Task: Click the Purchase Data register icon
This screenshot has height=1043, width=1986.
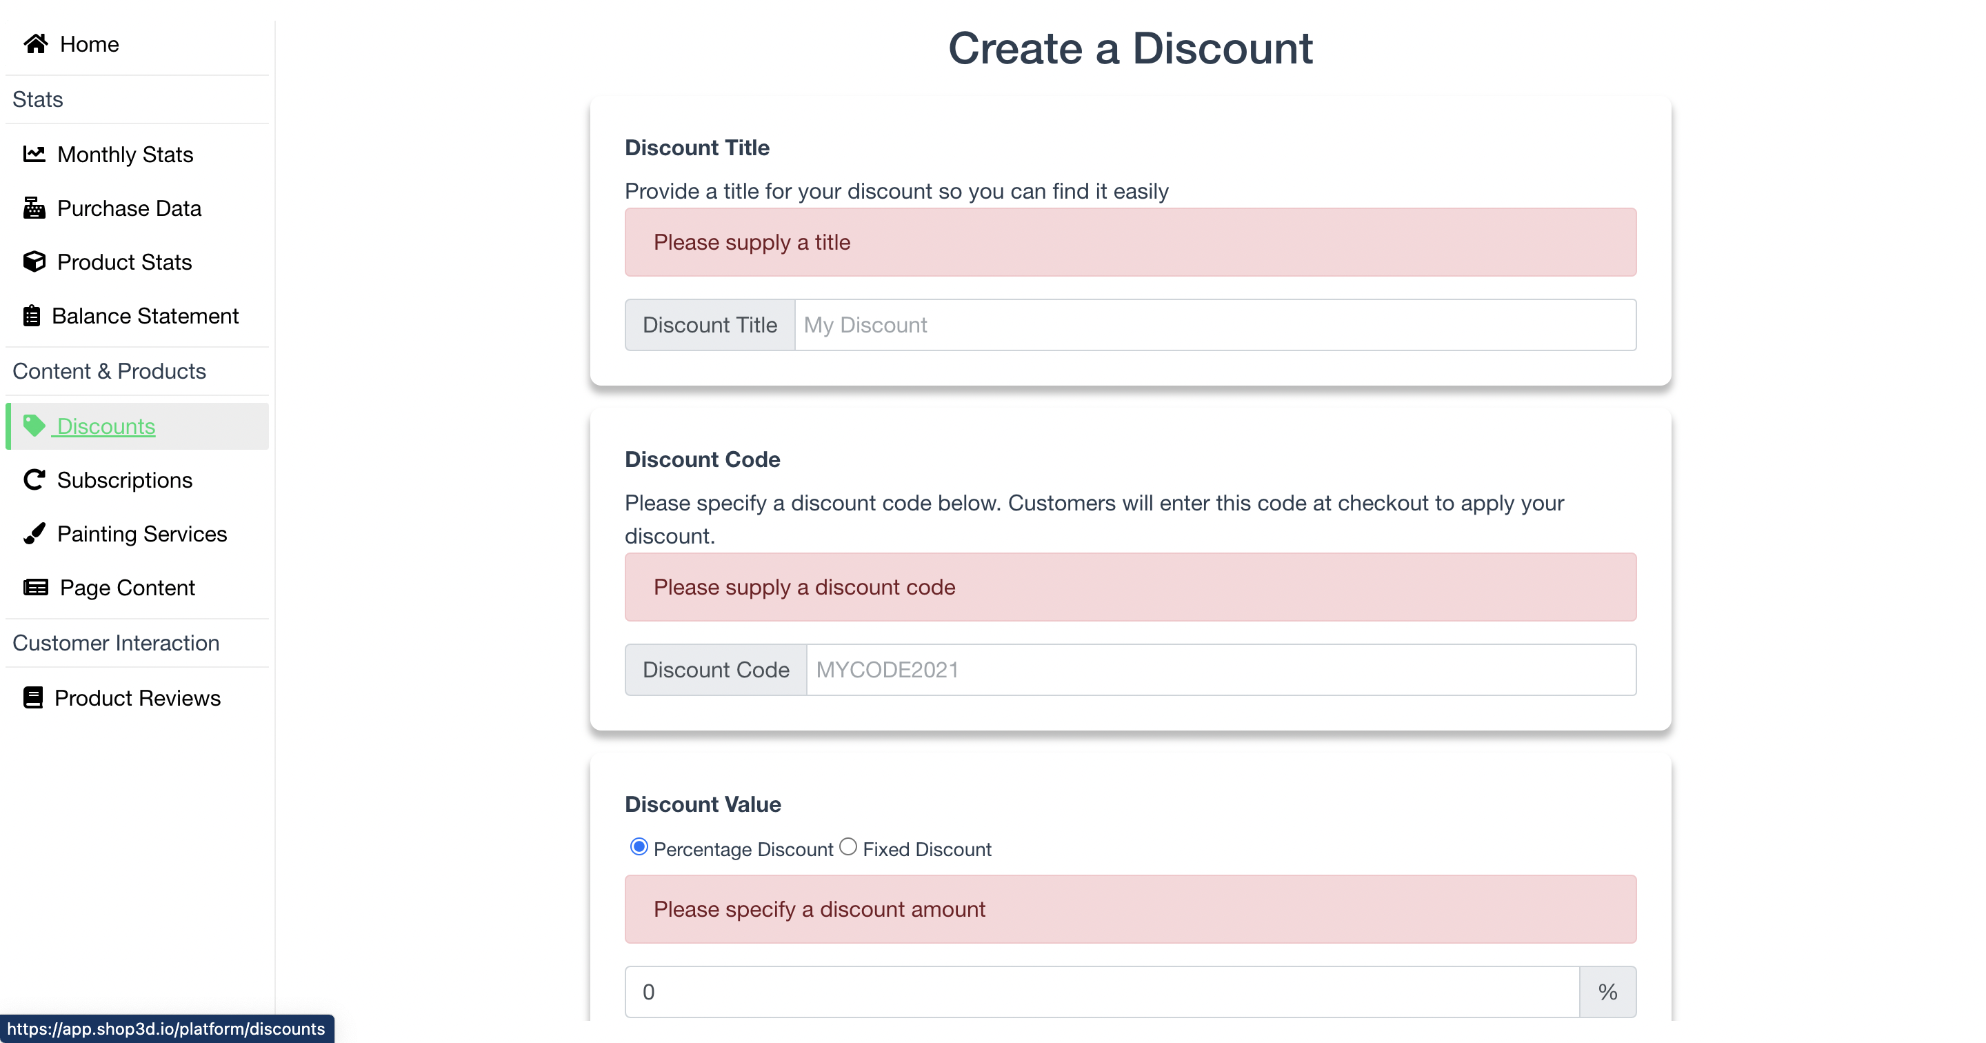Action: click(34, 208)
